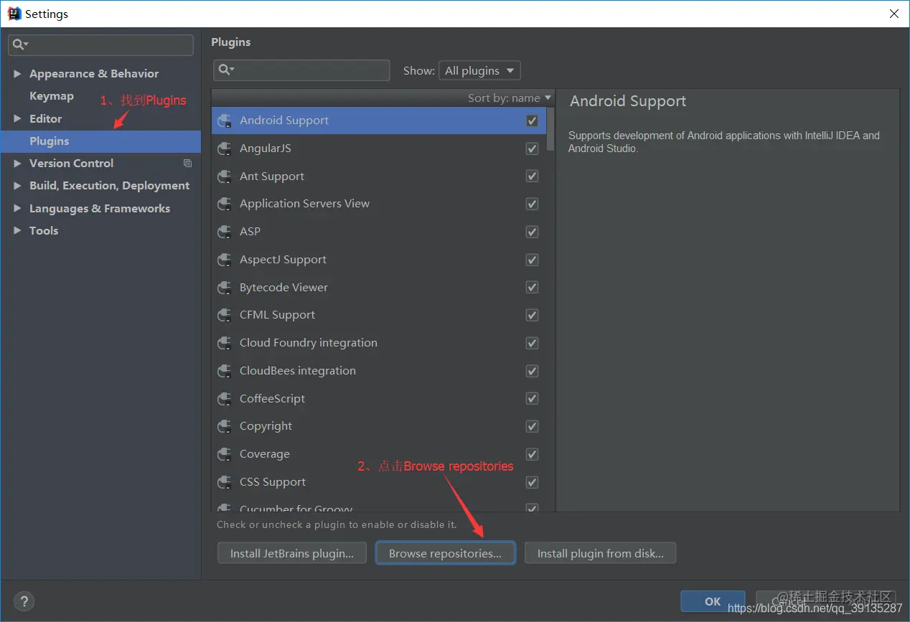The image size is (910, 622).
Task: Click the CoffeeScript plugin icon
Action: point(225,399)
